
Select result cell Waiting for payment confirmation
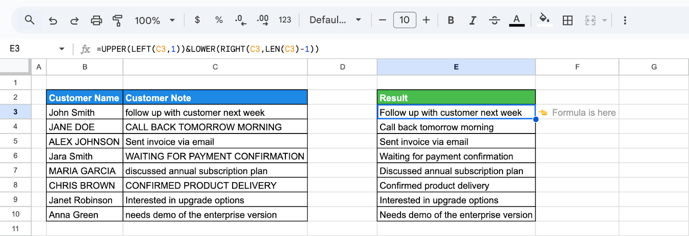[x=456, y=156]
